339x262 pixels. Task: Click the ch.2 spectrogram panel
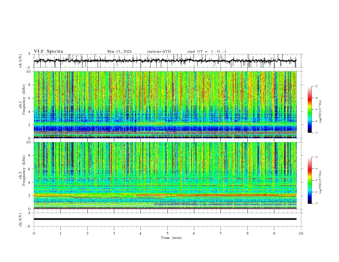coord(165,176)
